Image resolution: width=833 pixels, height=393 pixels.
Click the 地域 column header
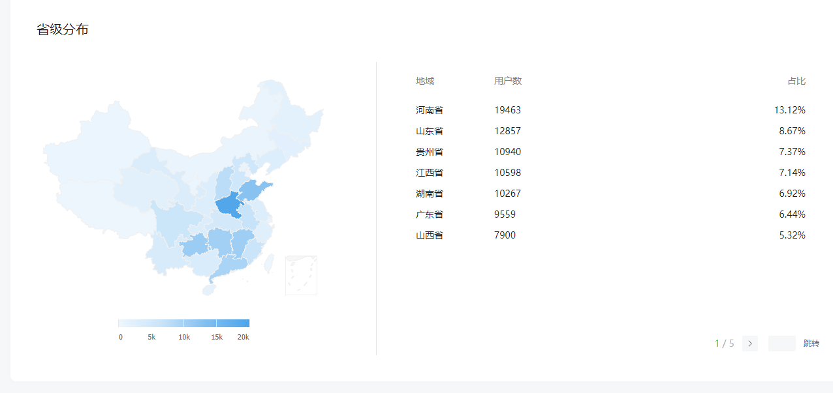pyautogui.click(x=424, y=81)
